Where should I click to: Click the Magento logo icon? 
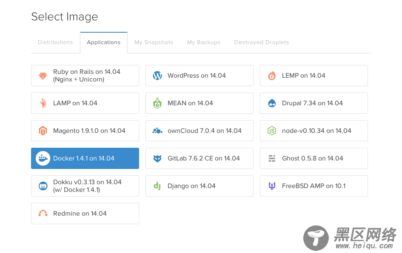(43, 131)
